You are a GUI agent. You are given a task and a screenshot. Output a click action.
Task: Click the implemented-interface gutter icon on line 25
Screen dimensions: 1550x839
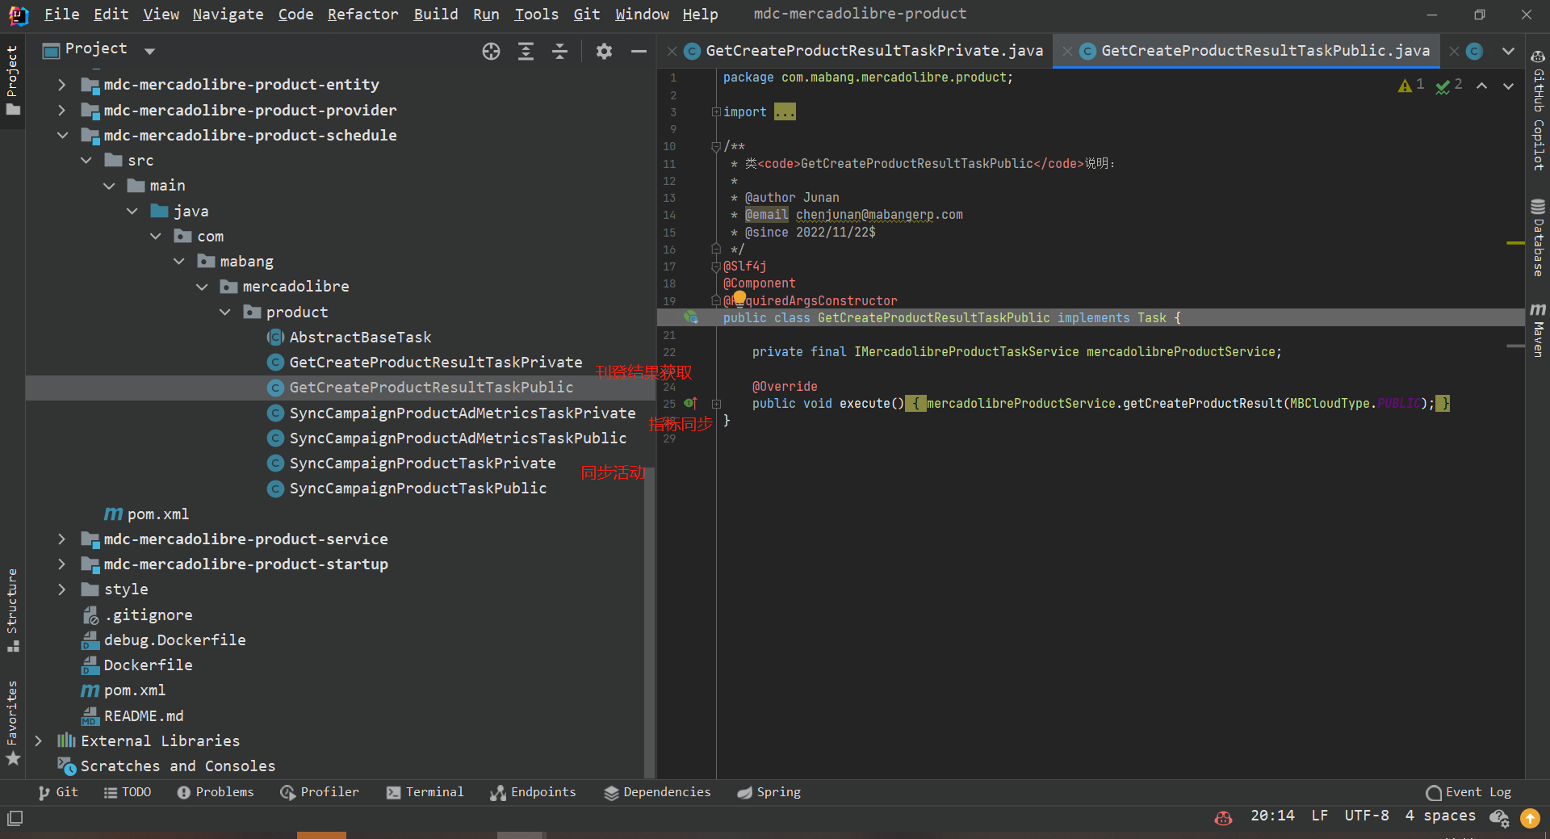[690, 403]
